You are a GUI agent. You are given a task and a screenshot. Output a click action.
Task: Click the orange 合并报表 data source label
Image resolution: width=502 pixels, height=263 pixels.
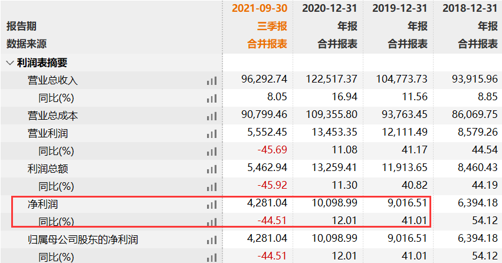coord(267,44)
